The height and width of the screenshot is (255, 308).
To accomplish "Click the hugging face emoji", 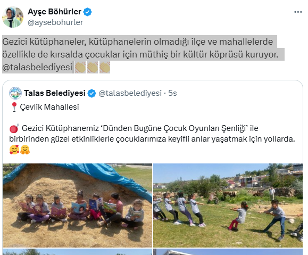I will pos(25,150).
